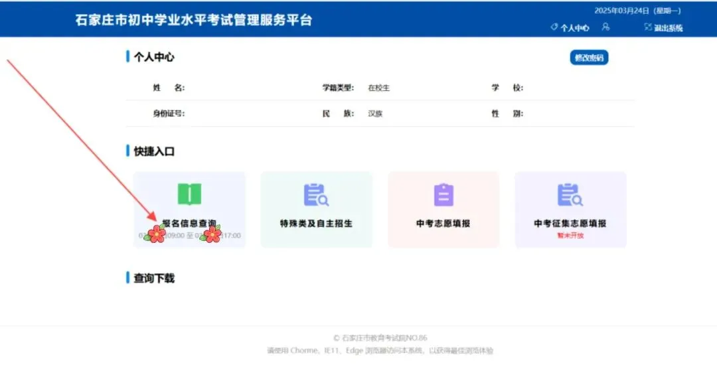The width and height of the screenshot is (717, 375).
Task: Click the icon beside 个人中心 in header
Action: click(554, 27)
